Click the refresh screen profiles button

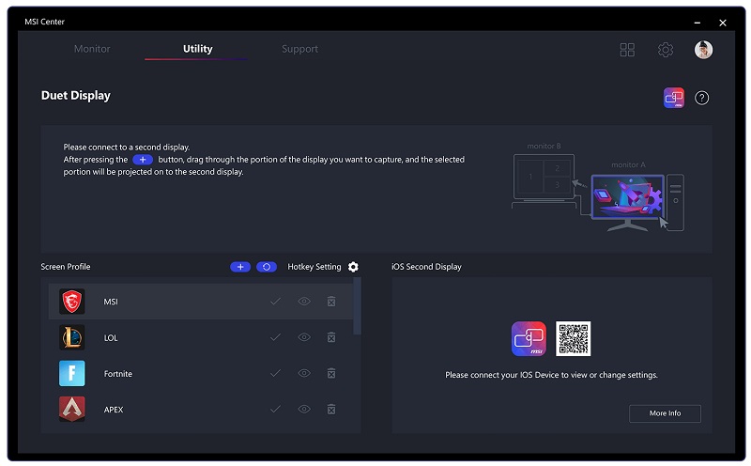(267, 267)
